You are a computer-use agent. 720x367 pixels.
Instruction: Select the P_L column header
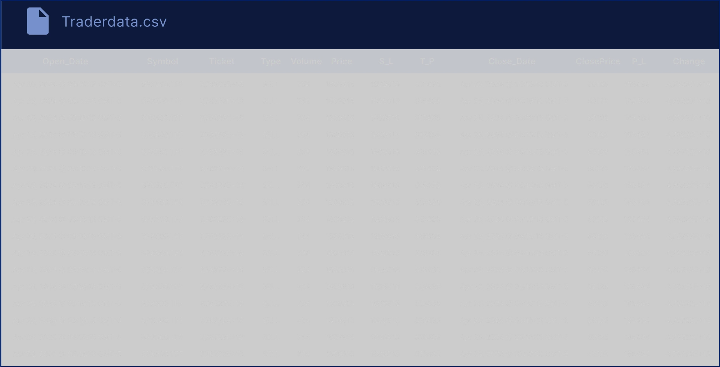point(639,61)
